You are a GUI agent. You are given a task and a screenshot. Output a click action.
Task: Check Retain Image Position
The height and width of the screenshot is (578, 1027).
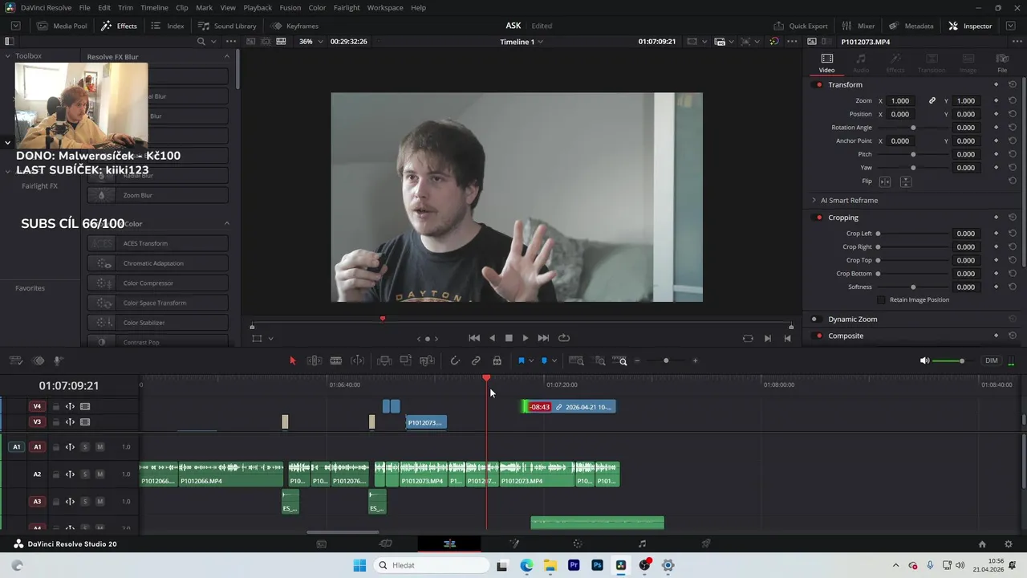coord(881,299)
